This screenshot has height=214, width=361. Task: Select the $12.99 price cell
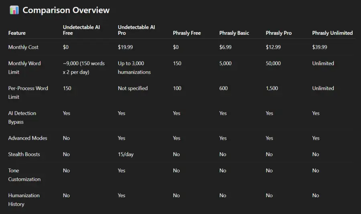pos(273,47)
